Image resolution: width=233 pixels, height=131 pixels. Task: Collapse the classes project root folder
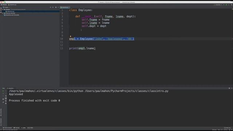tap(3, 9)
